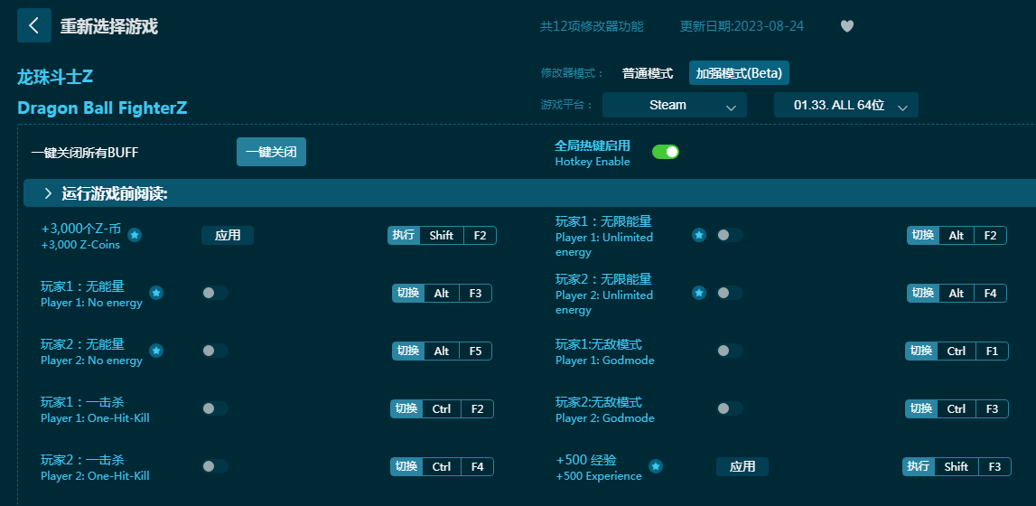1036x506 pixels.
Task: Click star icon next to +3,000 Z-Coins
Action: [x=135, y=235]
